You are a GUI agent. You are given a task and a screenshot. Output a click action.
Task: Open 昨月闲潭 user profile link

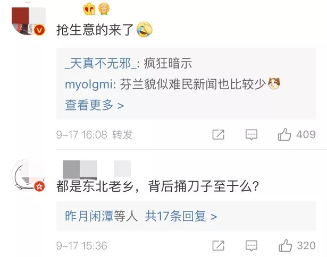pos(89,216)
